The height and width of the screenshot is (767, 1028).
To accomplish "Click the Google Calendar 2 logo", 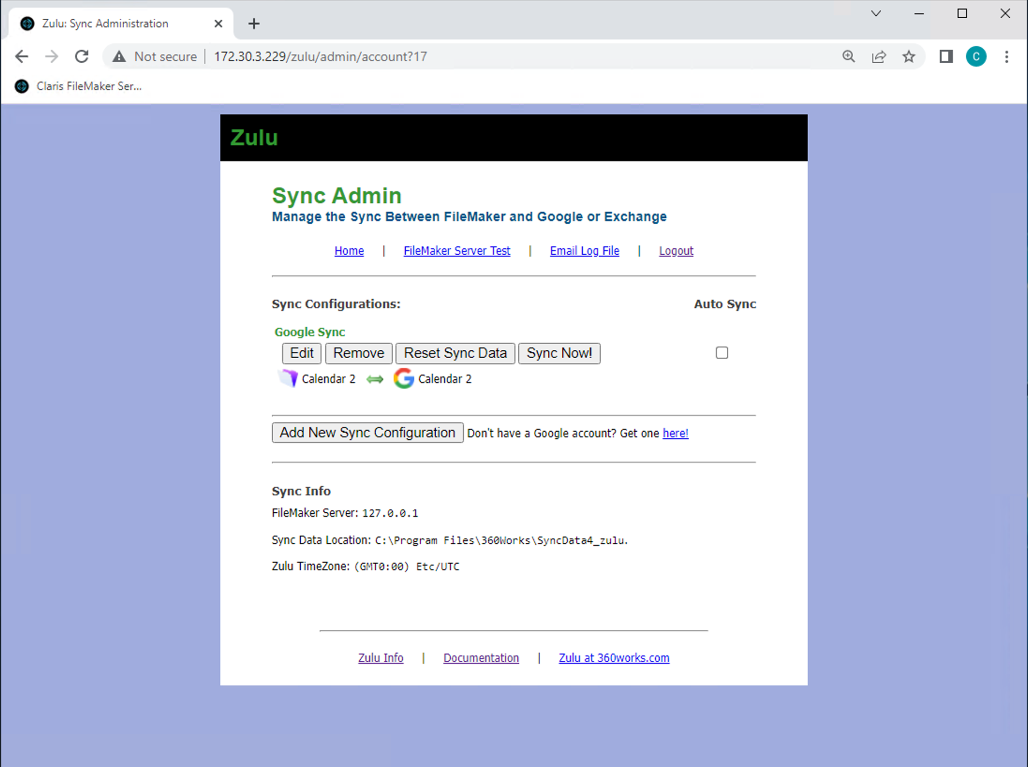I will tap(403, 378).
